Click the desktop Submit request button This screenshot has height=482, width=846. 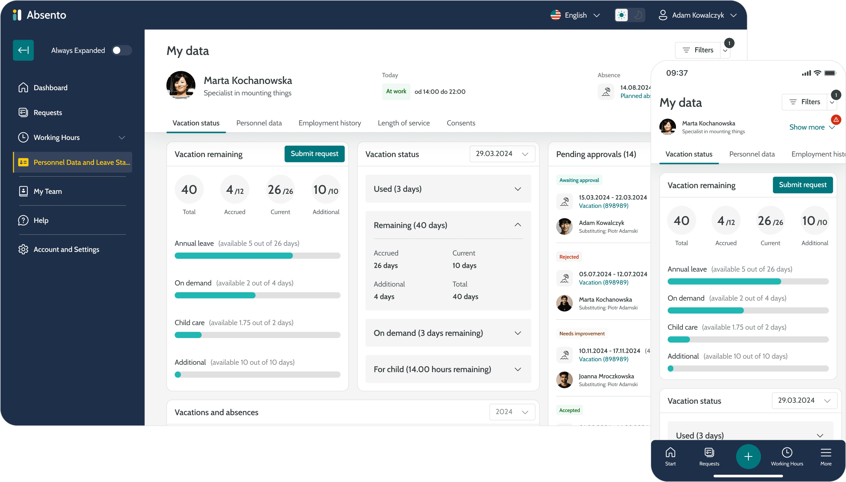[314, 154]
